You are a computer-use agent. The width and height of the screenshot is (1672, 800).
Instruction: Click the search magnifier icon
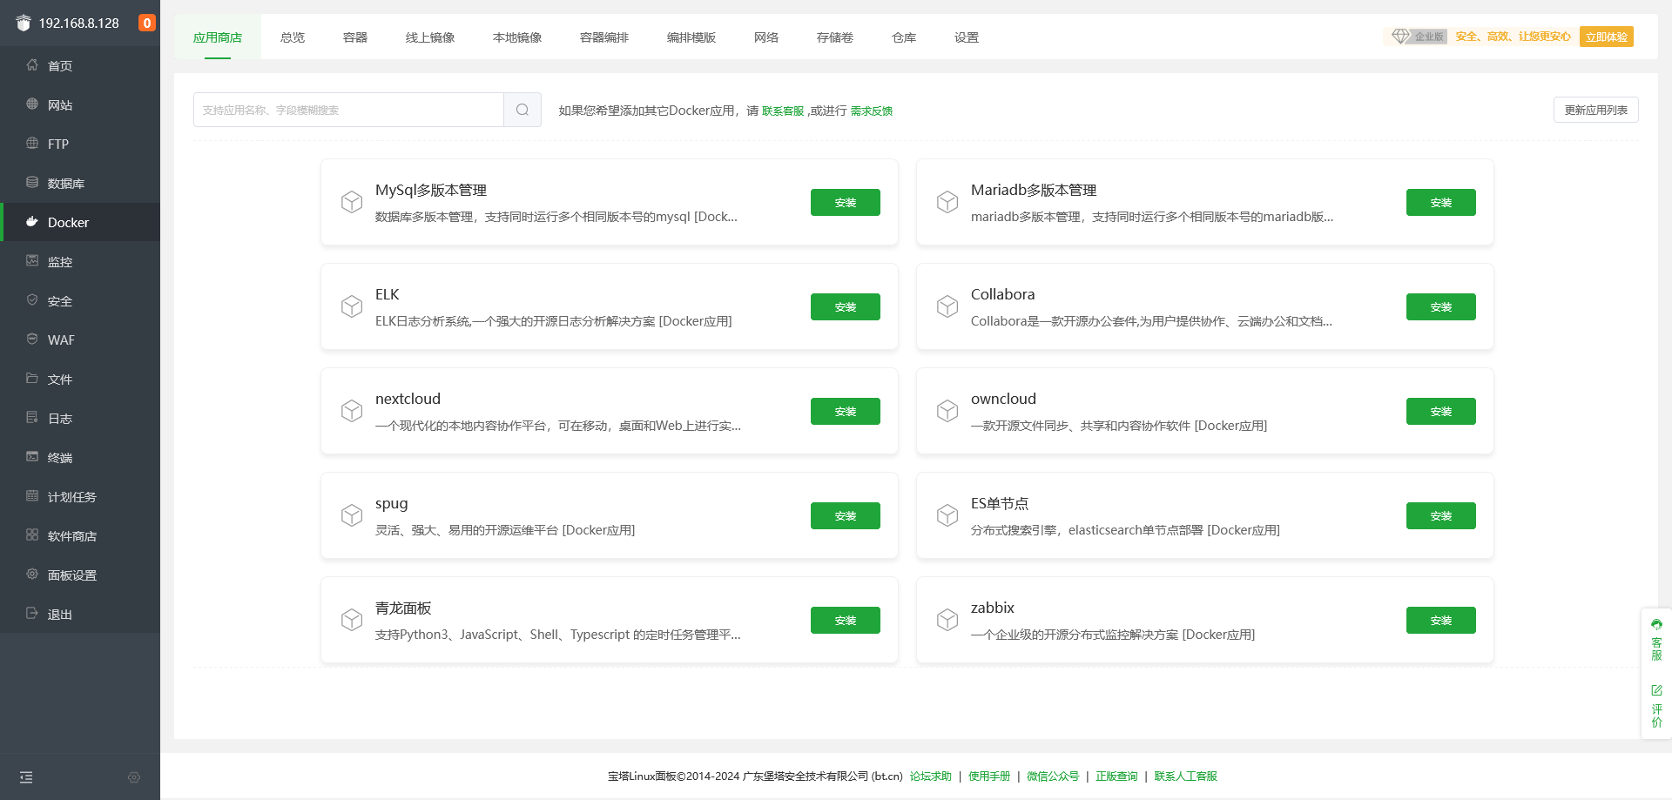(x=522, y=110)
